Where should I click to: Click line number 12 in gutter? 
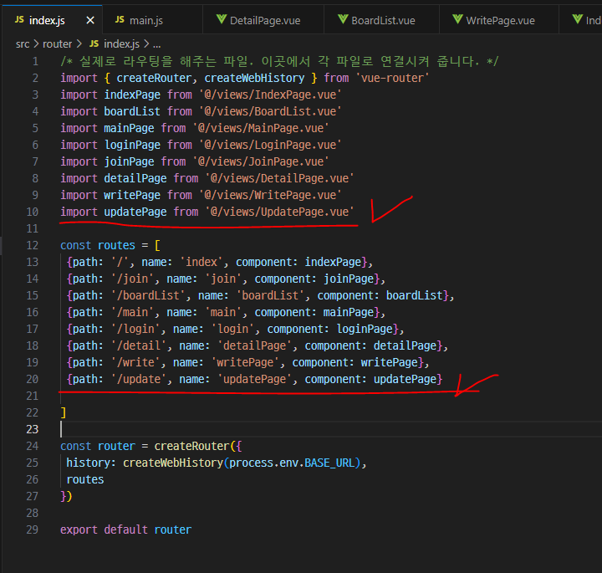pyautogui.click(x=33, y=245)
